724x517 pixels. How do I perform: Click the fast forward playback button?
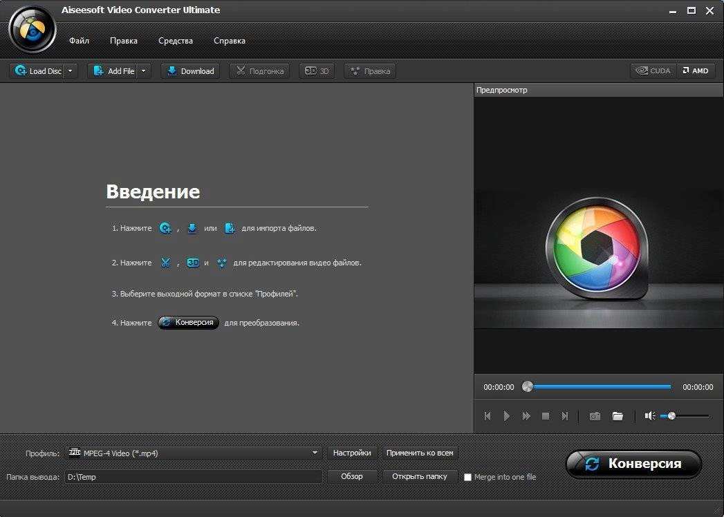click(526, 416)
